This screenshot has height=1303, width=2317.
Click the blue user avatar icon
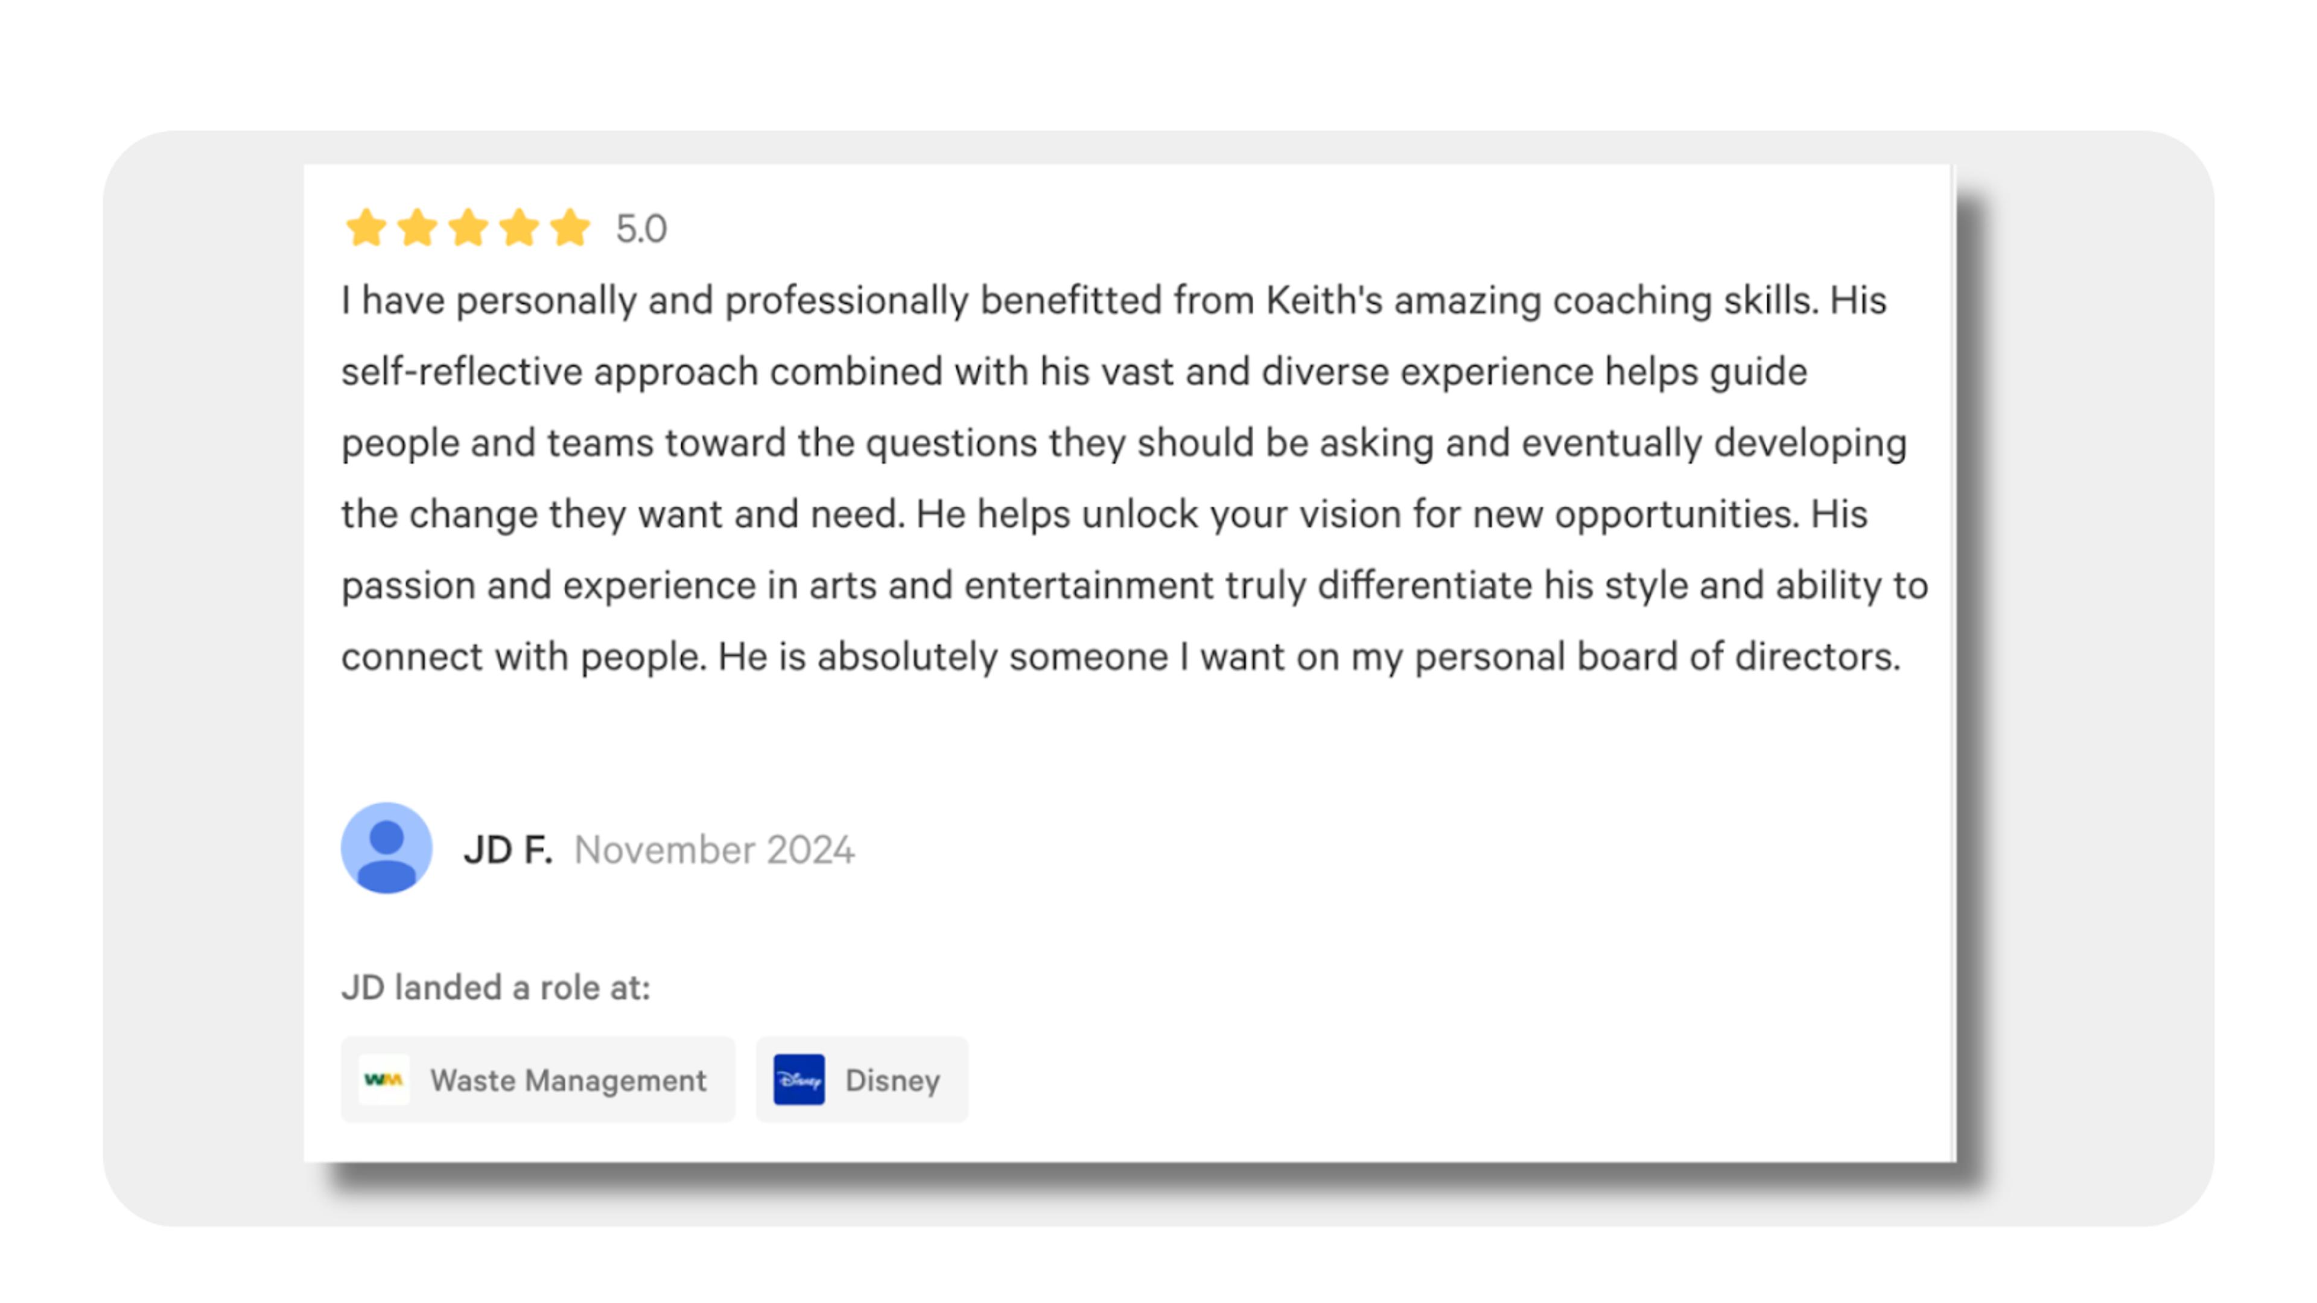coord(387,848)
